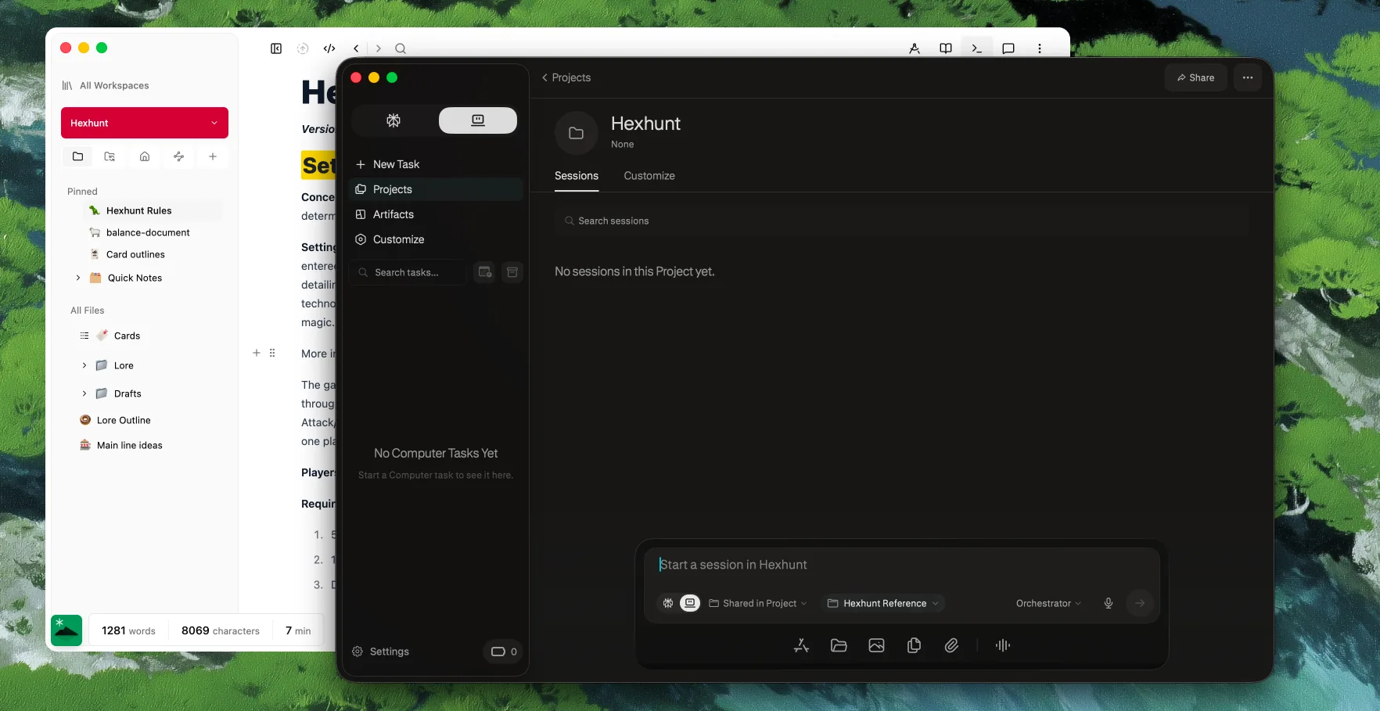The image size is (1380, 711).
Task: Click the apps icon below session input
Action: (801, 645)
